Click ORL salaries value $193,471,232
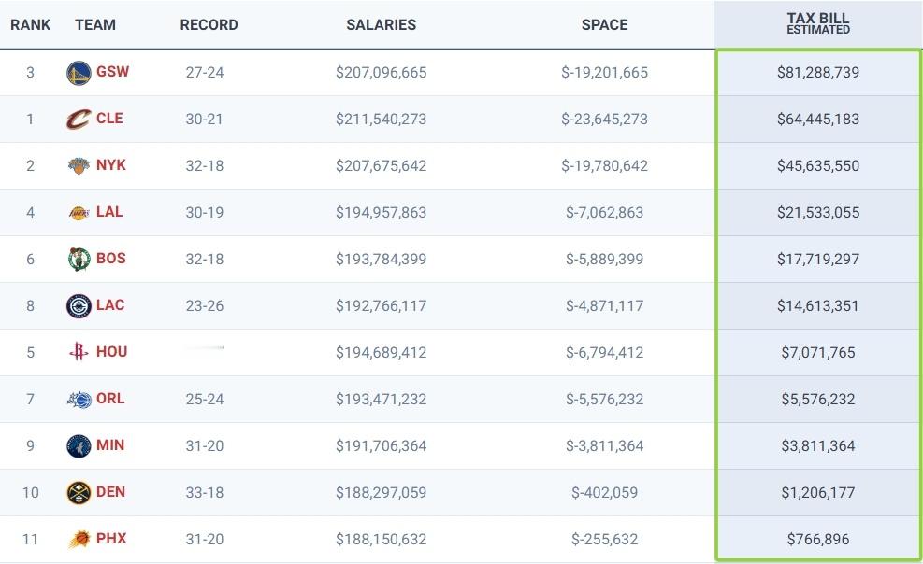Screen dimensions: 923x564 381,400
